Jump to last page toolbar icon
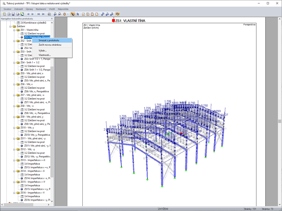 [43, 14]
